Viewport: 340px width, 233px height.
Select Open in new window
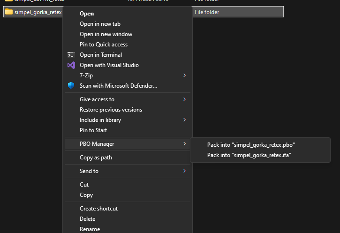pos(106,34)
